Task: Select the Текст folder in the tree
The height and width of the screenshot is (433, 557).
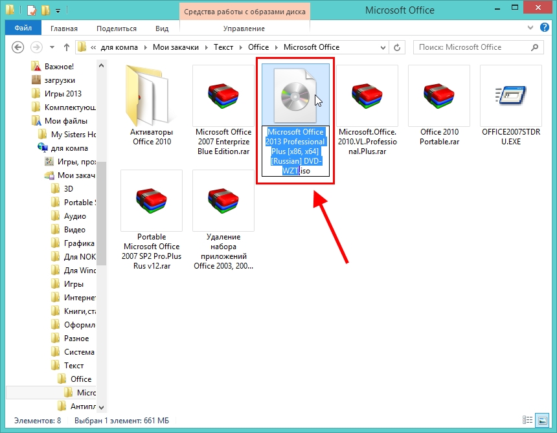Action: coord(67,365)
